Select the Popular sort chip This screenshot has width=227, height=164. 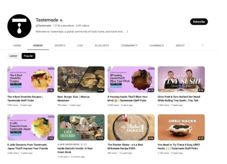[29, 56]
